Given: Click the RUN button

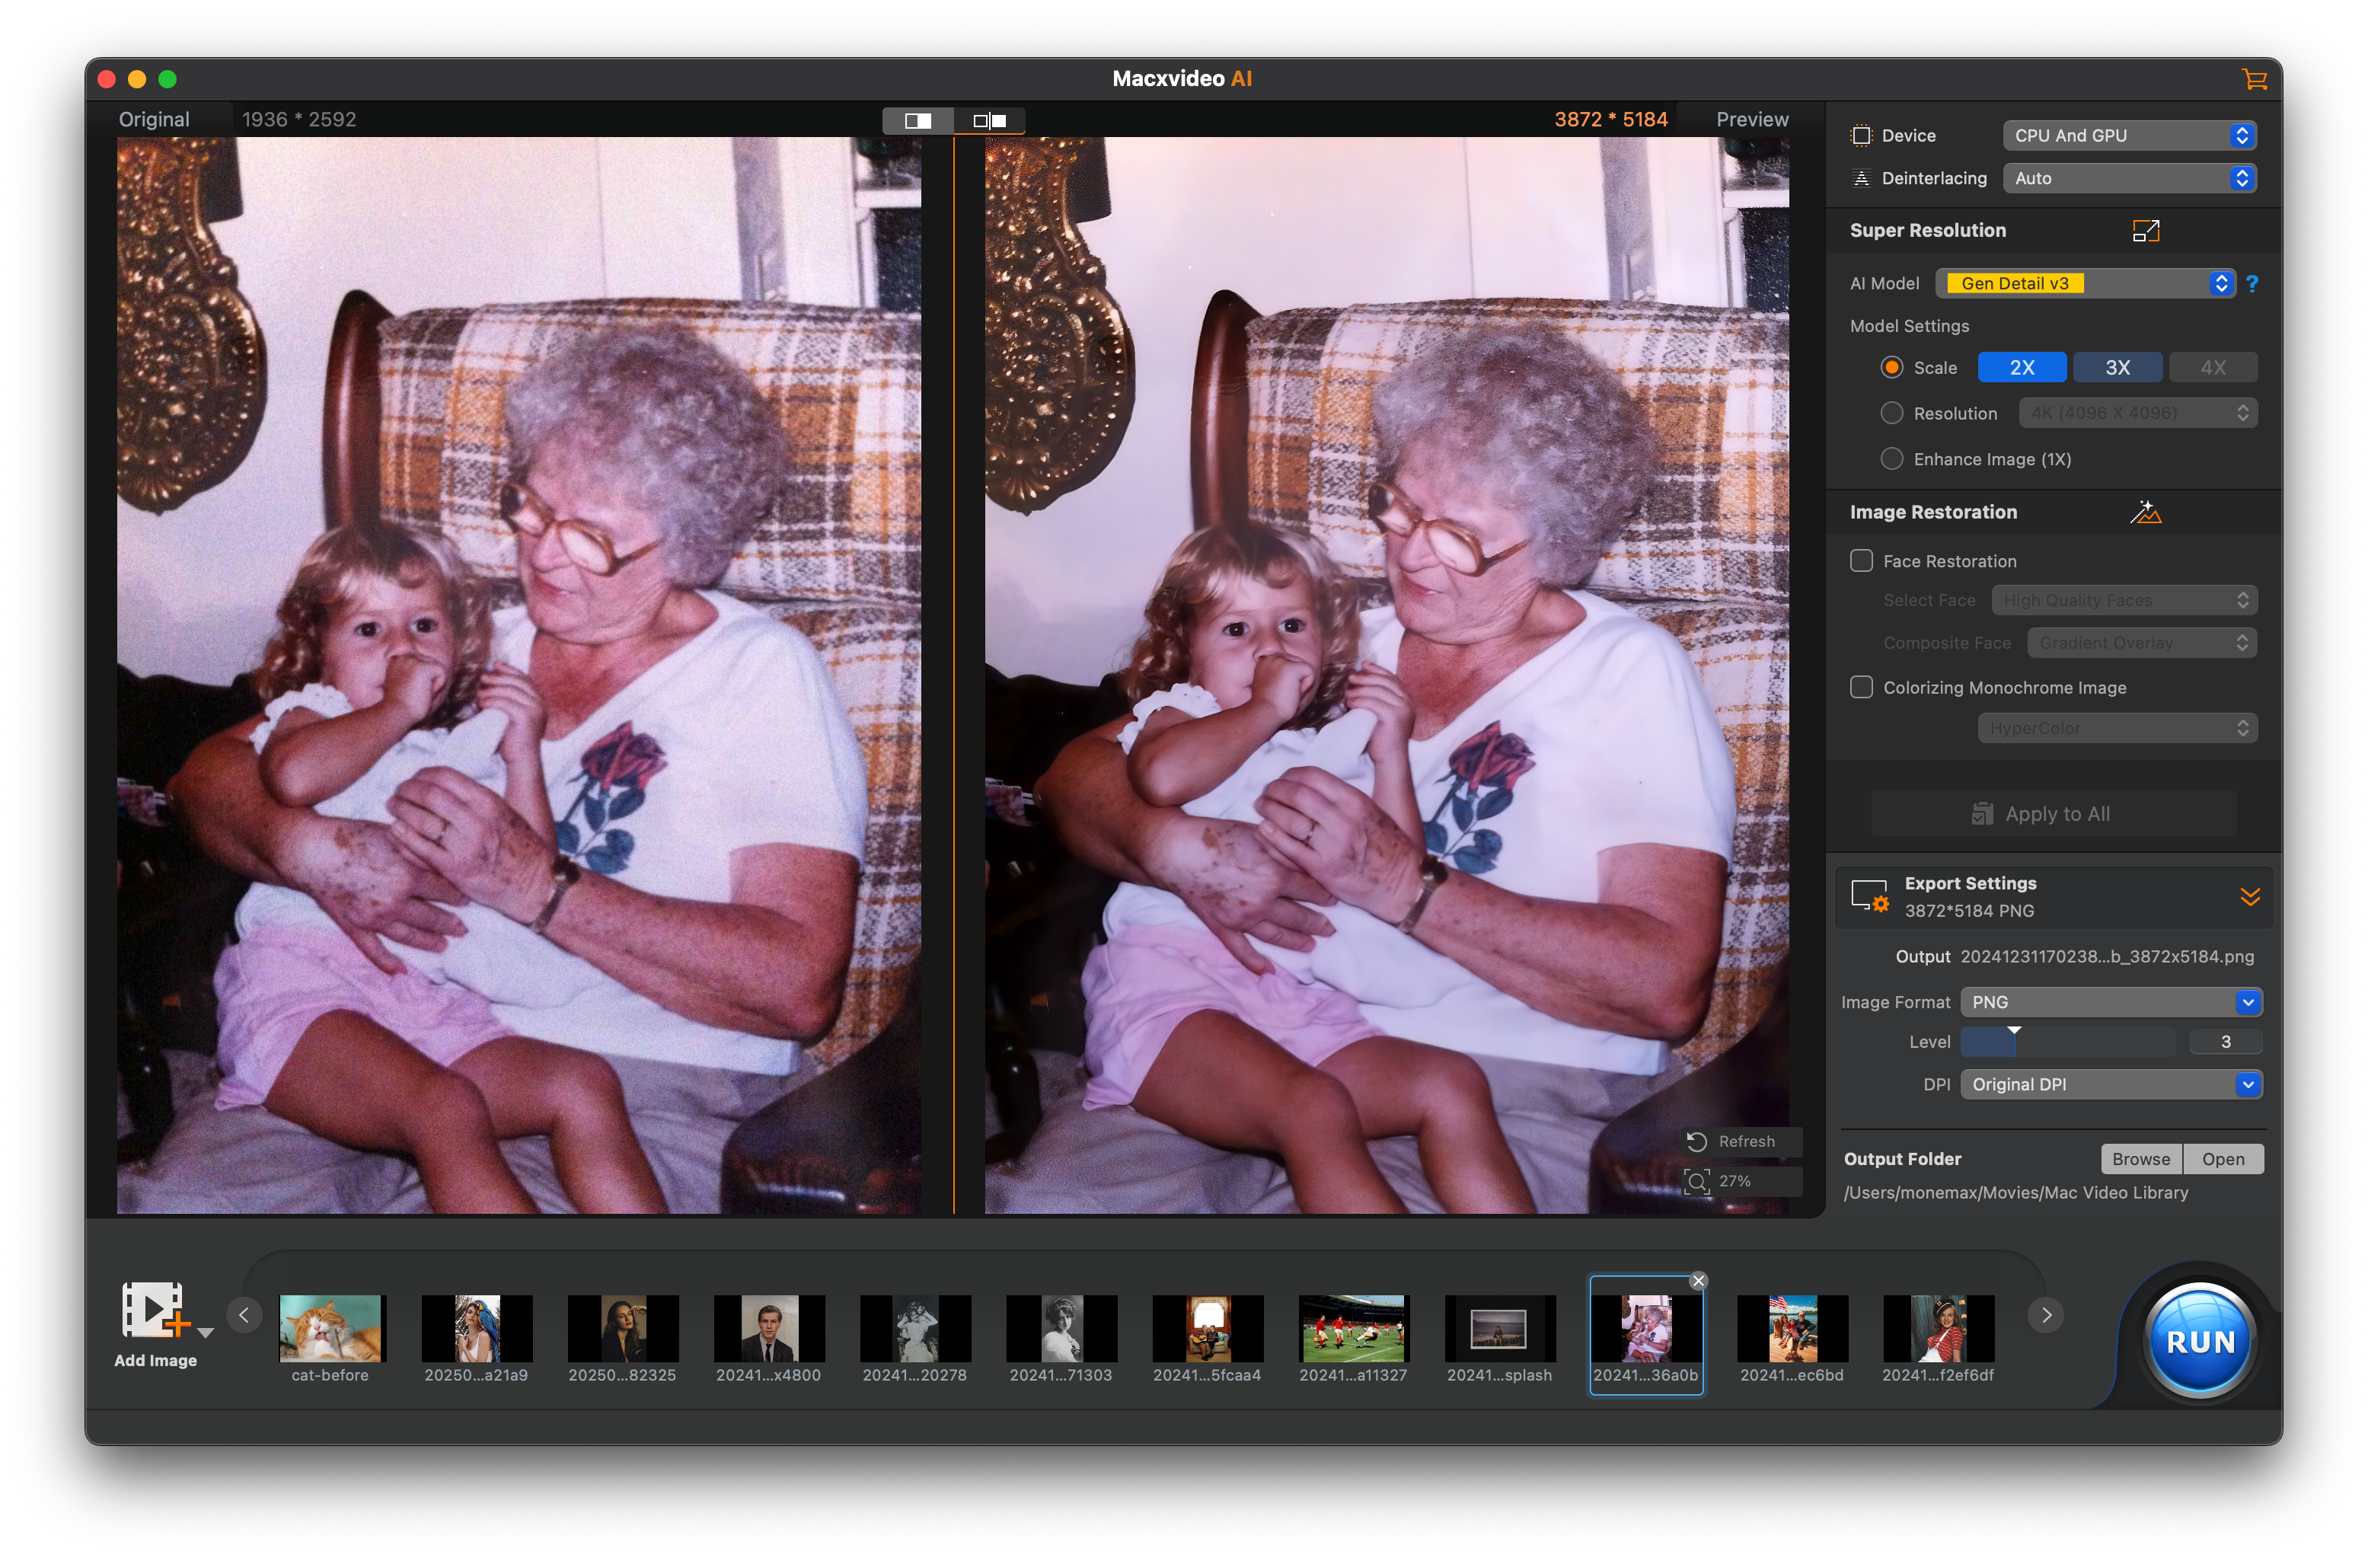Looking at the screenshot, I should click(x=2199, y=1340).
